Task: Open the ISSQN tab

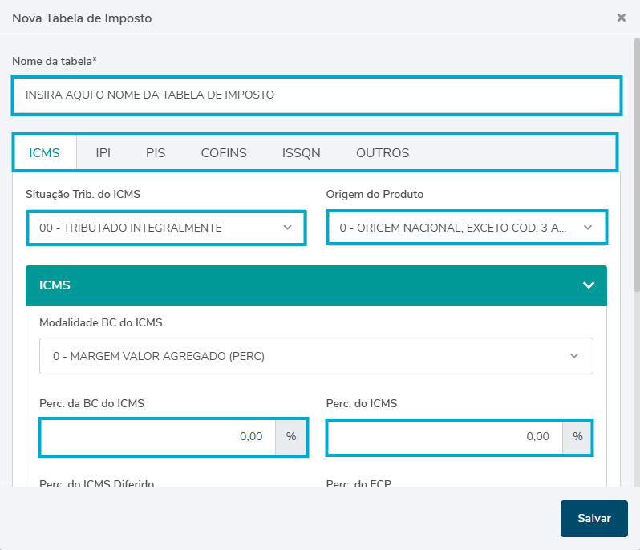Action: [x=301, y=152]
